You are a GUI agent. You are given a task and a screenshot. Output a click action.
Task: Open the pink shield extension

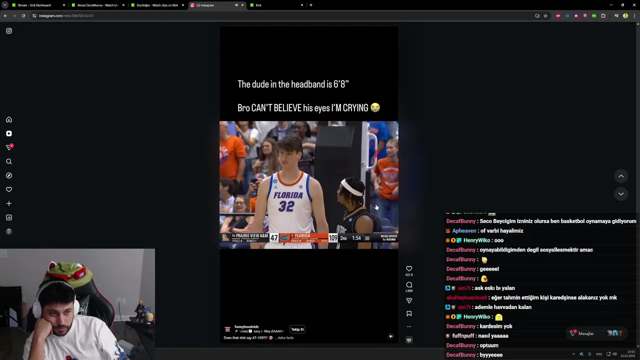[x=585, y=15]
